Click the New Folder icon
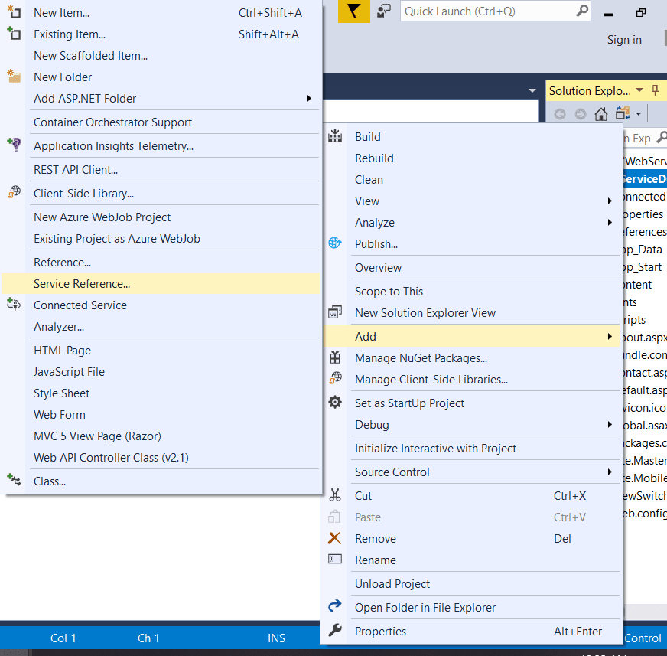This screenshot has width=667, height=656. click(x=14, y=77)
